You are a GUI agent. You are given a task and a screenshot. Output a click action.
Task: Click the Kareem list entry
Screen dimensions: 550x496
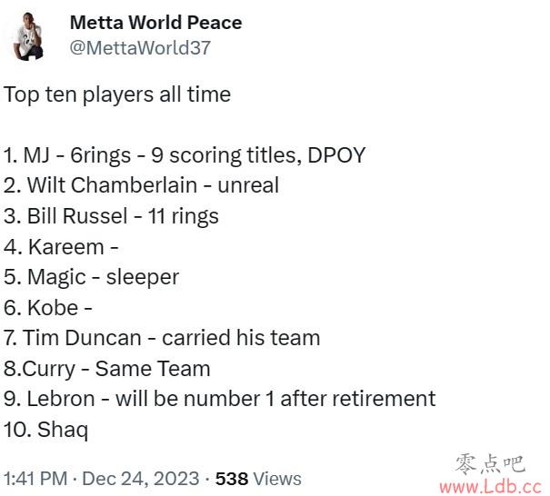(x=61, y=247)
